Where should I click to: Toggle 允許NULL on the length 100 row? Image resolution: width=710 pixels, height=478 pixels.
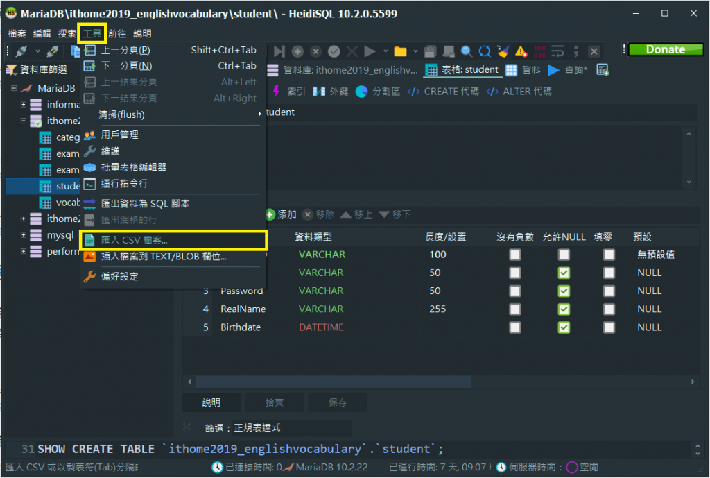click(x=564, y=255)
